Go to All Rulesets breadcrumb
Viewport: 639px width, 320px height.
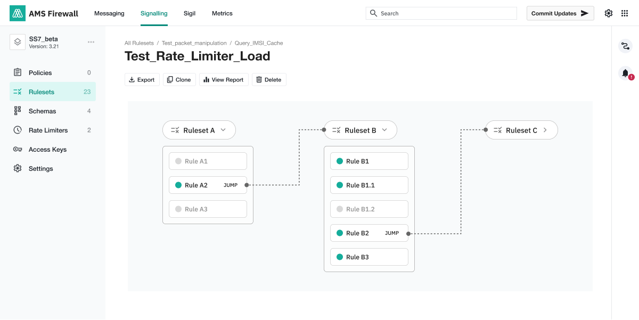(x=139, y=43)
